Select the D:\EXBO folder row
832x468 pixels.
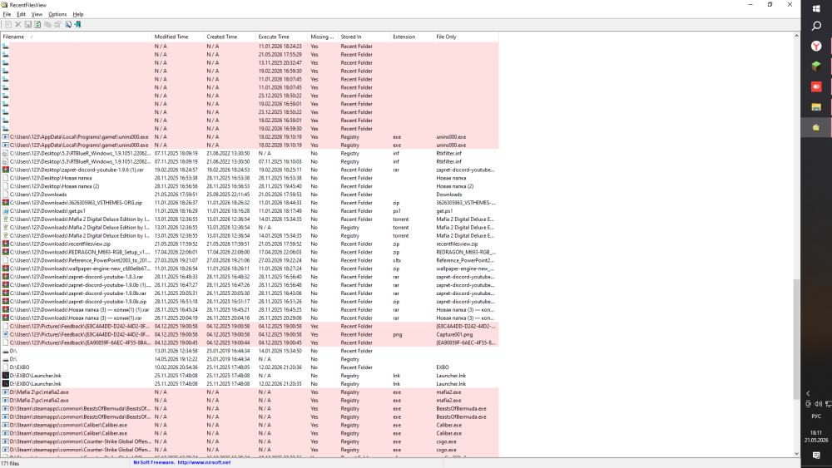(250, 367)
